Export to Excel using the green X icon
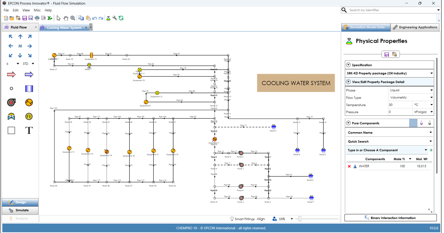Screen dimensions: 444x233 [x=50, y=18]
